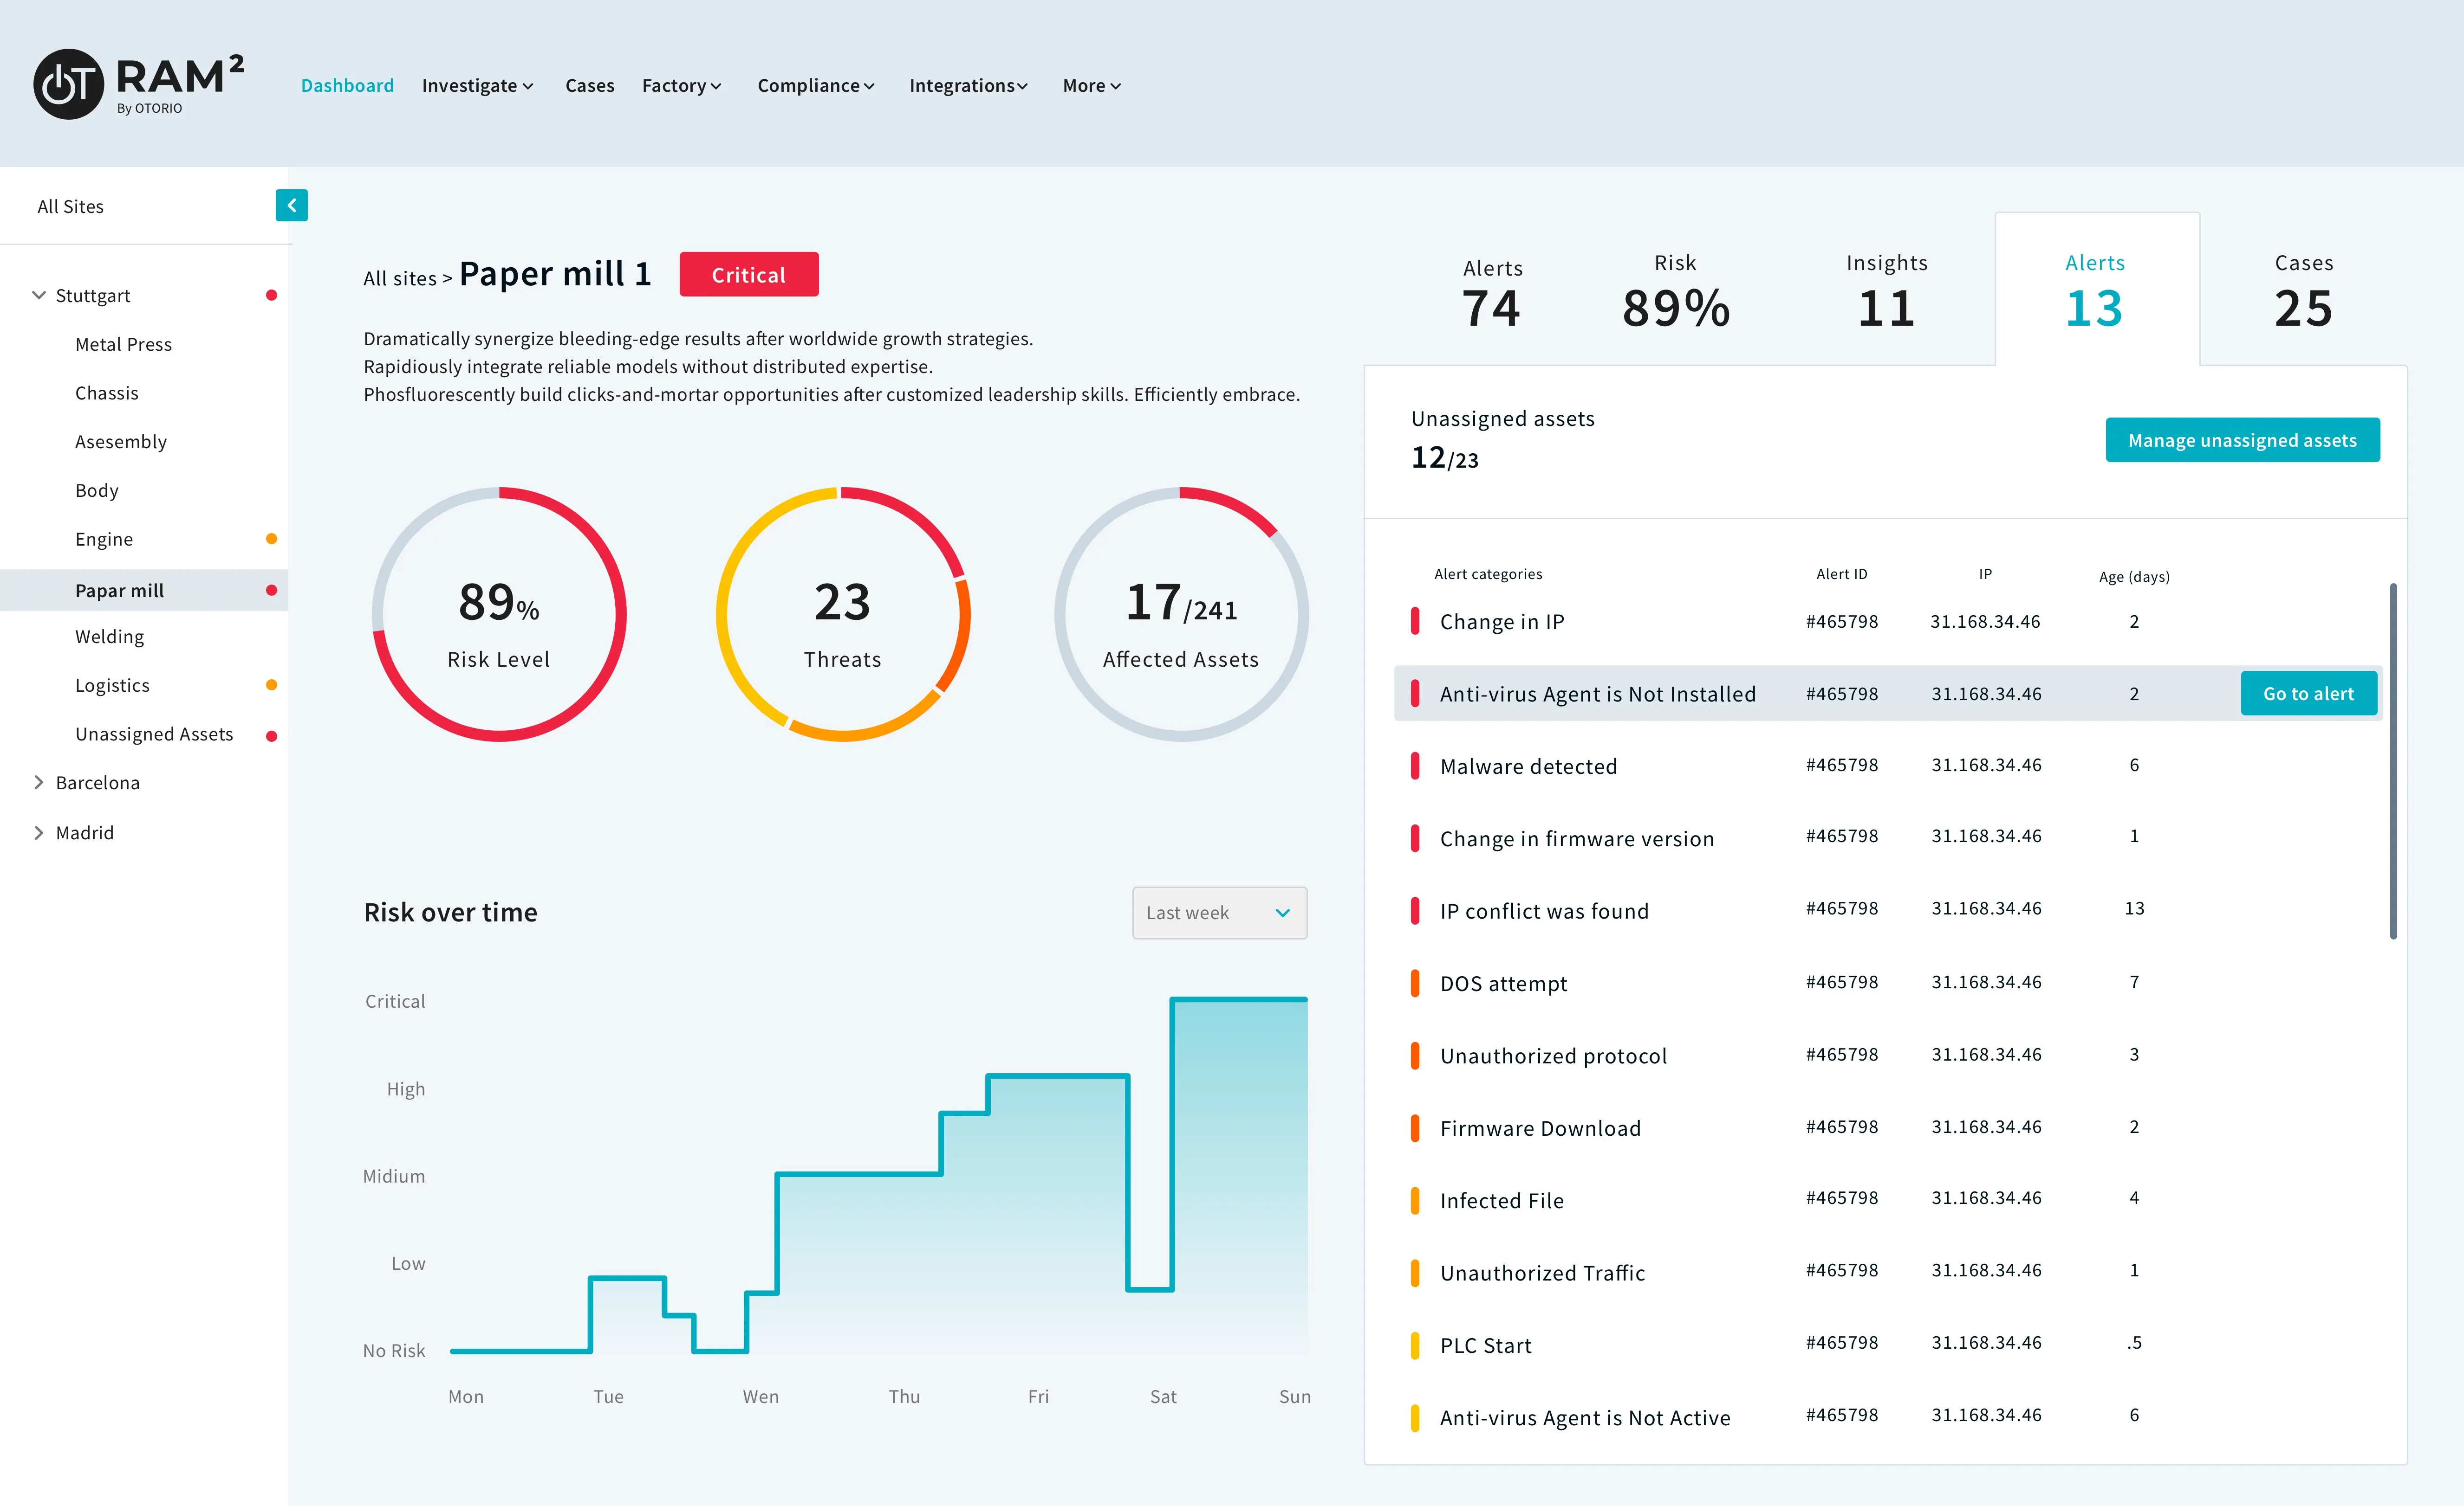The width and height of the screenshot is (2464, 1506).
Task: Select Body in the sidebar
Action: click(x=97, y=491)
